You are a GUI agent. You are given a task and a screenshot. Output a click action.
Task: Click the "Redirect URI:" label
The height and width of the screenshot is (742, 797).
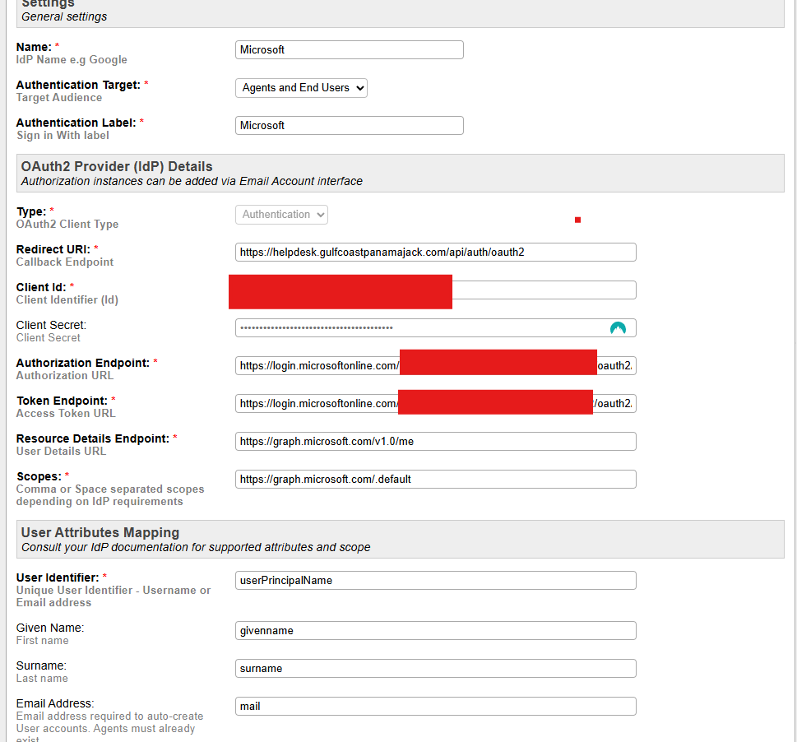coord(53,249)
